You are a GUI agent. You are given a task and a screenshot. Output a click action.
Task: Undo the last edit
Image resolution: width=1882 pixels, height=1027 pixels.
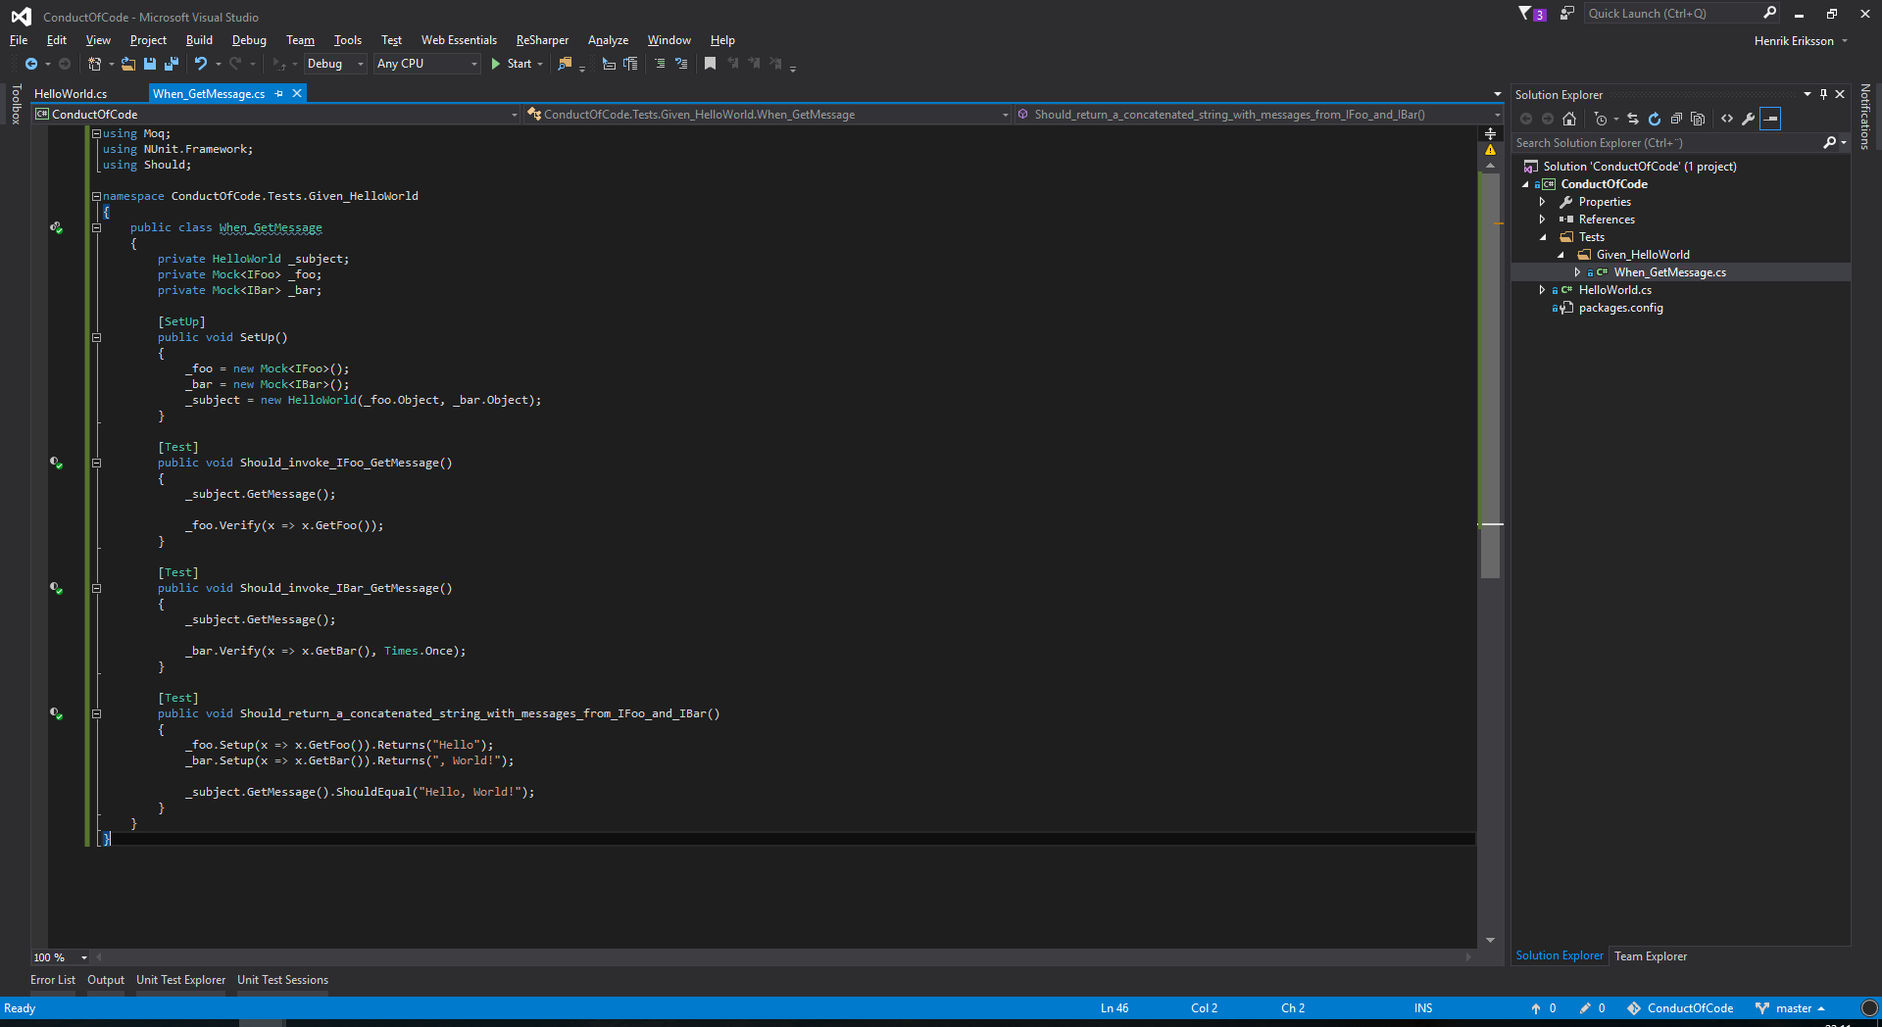200,64
